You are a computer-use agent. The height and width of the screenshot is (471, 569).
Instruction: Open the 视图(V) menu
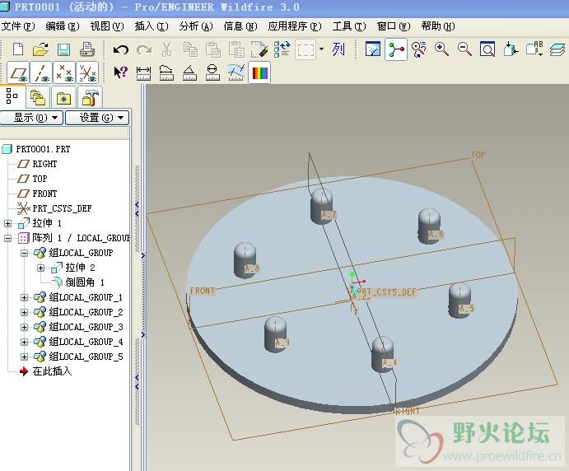[x=107, y=26]
